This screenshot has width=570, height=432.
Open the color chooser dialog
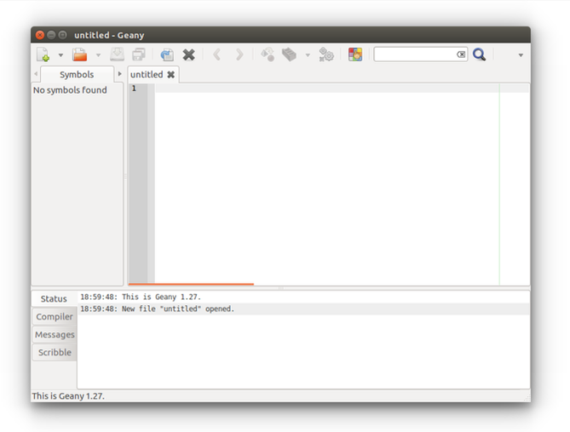pos(355,55)
